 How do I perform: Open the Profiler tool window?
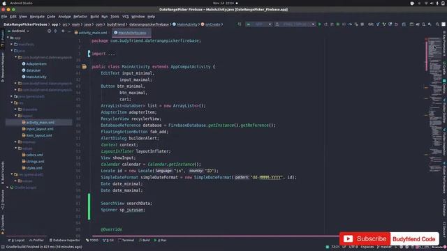[36, 241]
